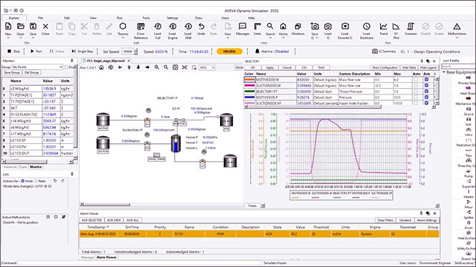This screenshot has width=476, height=267.
Task: Open the Malfunctions tool
Action: tap(457, 29)
